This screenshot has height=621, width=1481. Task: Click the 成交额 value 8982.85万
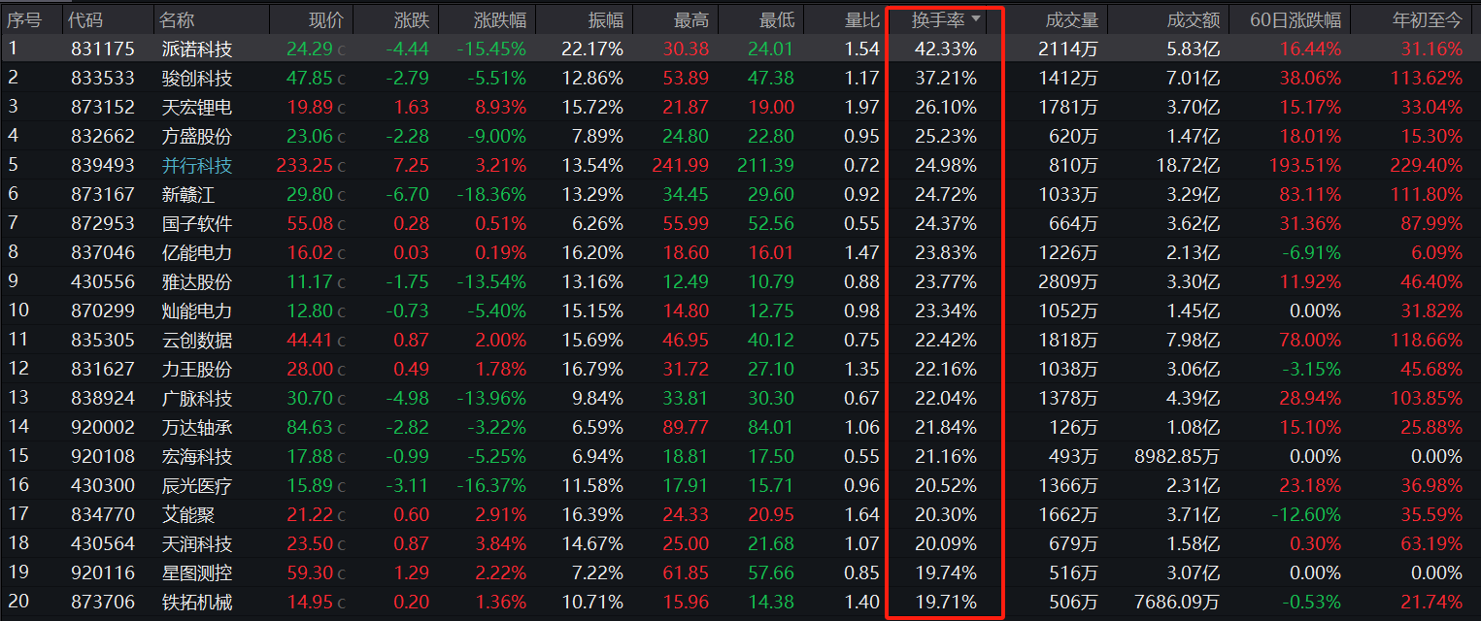pyautogui.click(x=1177, y=456)
